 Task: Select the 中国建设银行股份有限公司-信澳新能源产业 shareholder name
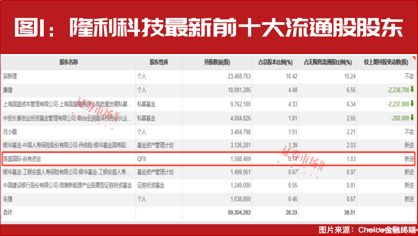[67, 185]
